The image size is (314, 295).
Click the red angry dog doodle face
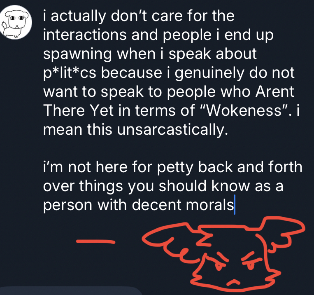coord(223,254)
